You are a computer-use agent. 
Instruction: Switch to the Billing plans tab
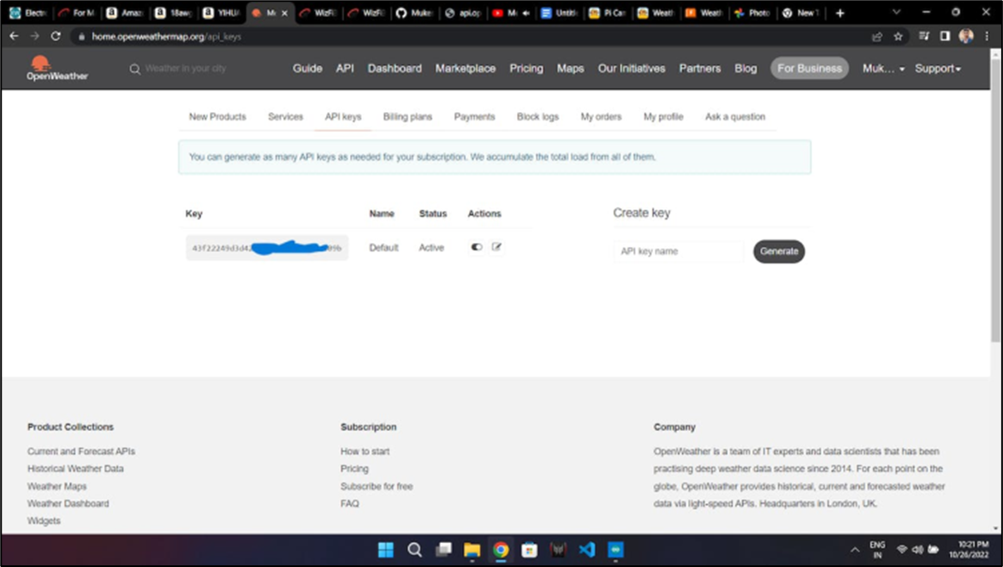click(407, 117)
